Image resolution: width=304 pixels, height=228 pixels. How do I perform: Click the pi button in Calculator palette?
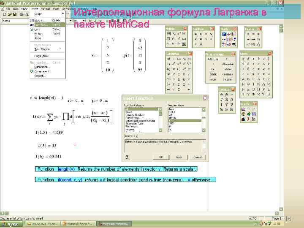174,69
